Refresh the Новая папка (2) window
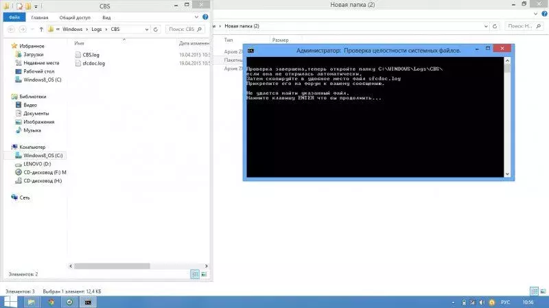The height and width of the screenshot is (308, 549). tap(495, 26)
